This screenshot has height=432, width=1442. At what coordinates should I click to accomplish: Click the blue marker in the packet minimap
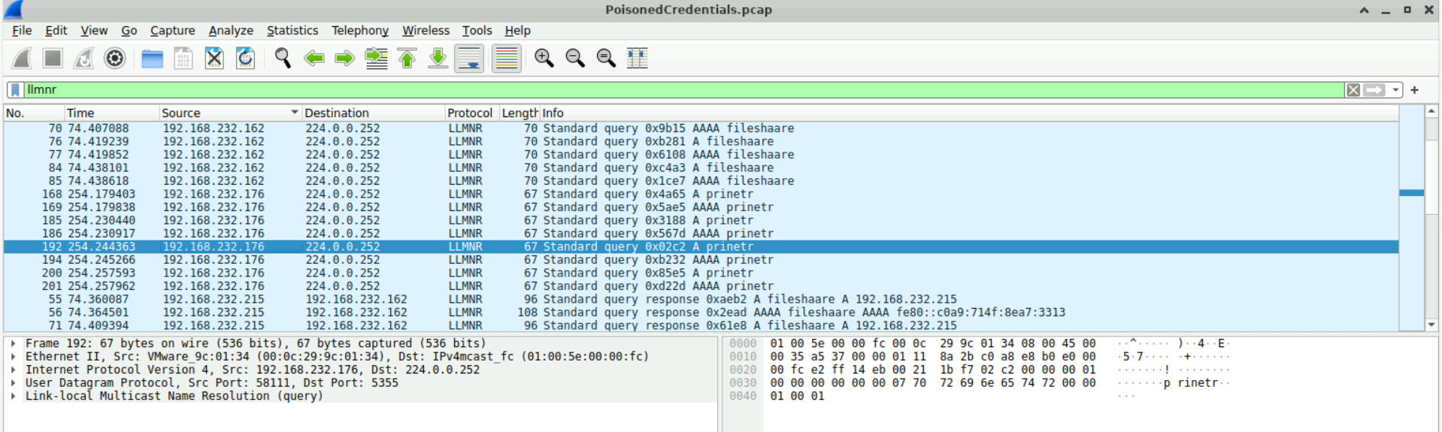pos(1411,193)
